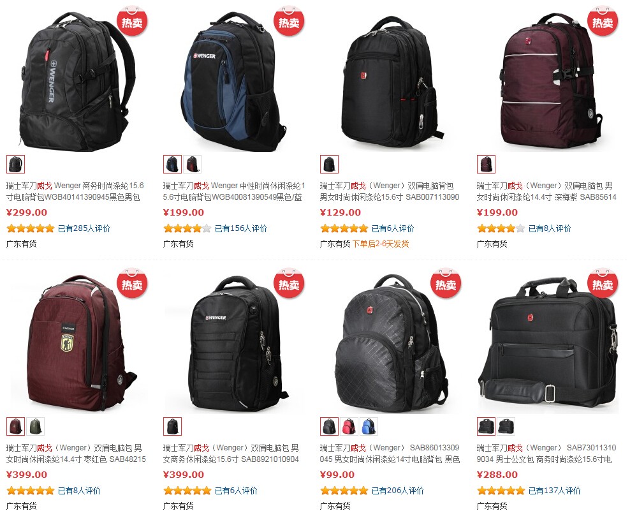Open the black WENGER backpack image priced ¥299
The height and width of the screenshot is (518, 630).
[x=77, y=82]
